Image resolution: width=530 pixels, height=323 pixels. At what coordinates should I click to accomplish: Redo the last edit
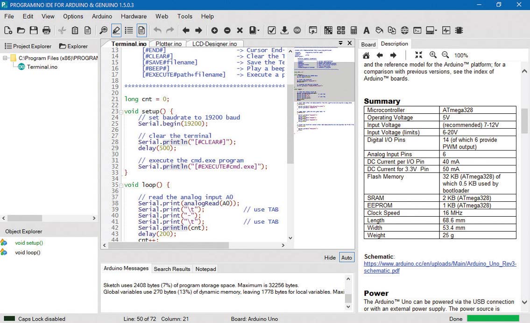170,30
